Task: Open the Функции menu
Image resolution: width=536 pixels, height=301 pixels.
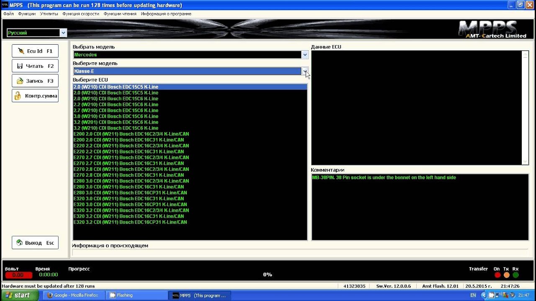Action: (27, 14)
